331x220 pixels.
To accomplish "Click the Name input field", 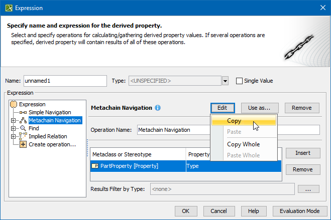I will point(65,81).
